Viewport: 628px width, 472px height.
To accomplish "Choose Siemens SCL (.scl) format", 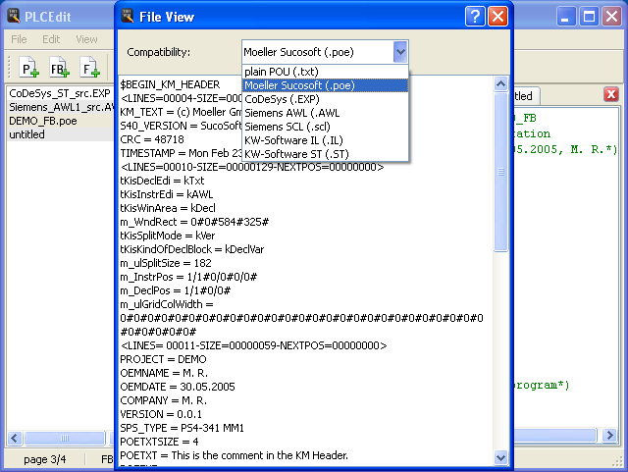I will click(x=325, y=127).
